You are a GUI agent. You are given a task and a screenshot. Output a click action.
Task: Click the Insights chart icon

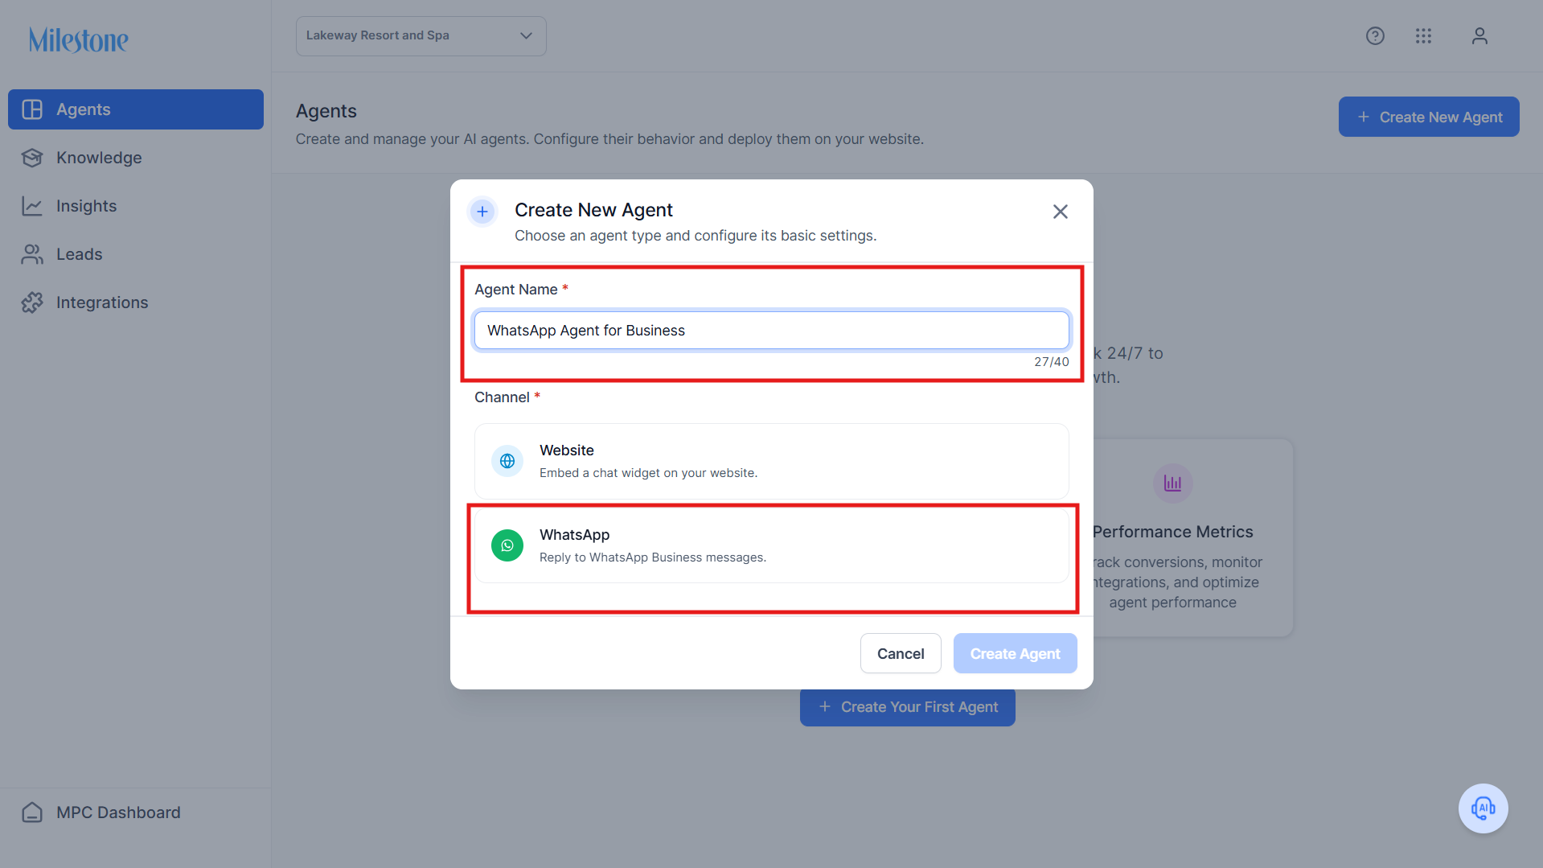(x=32, y=206)
